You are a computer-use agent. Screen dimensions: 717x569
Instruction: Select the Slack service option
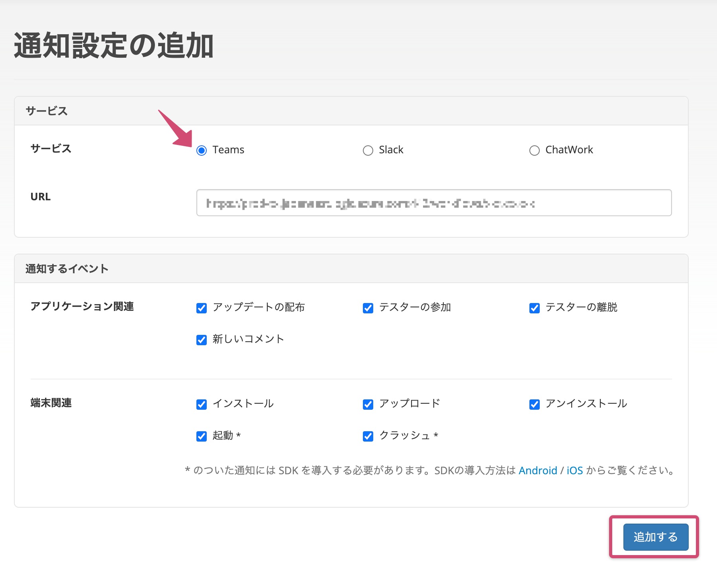tap(368, 150)
